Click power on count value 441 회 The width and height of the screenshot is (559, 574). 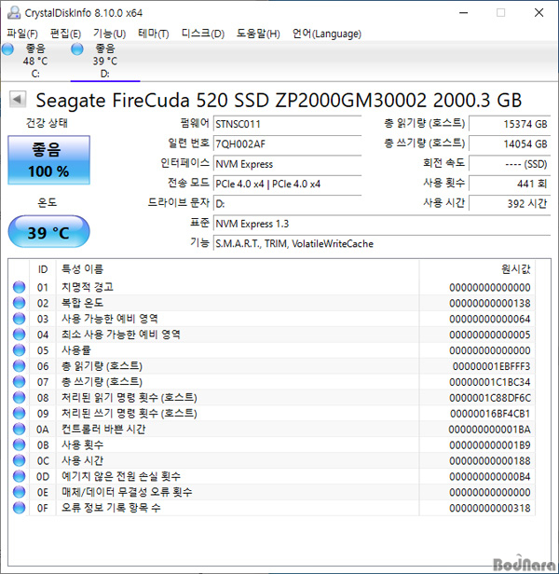click(510, 184)
